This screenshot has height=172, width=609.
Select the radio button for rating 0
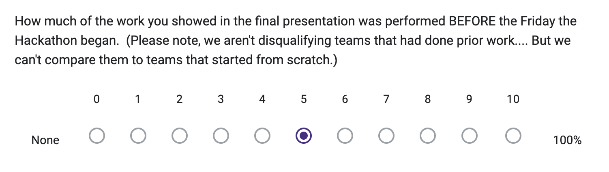pyautogui.click(x=96, y=136)
